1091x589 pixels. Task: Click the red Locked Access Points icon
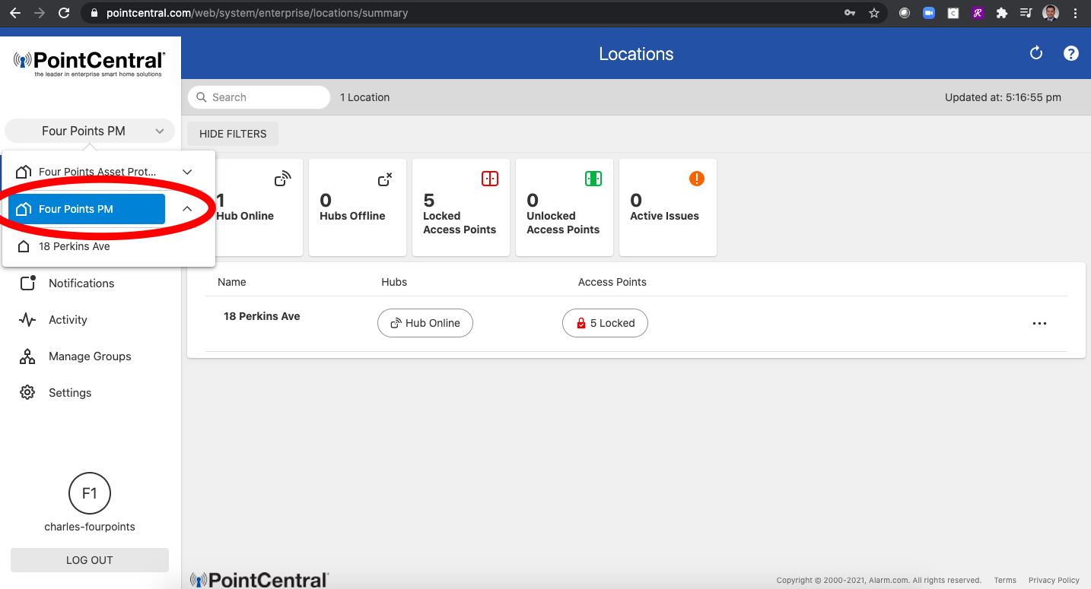point(490,179)
